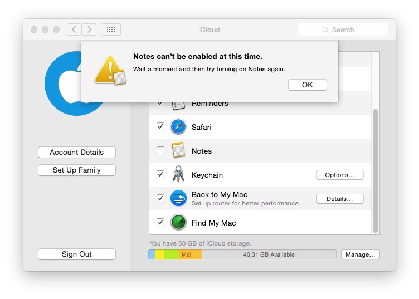Open Account Details

[x=77, y=152]
